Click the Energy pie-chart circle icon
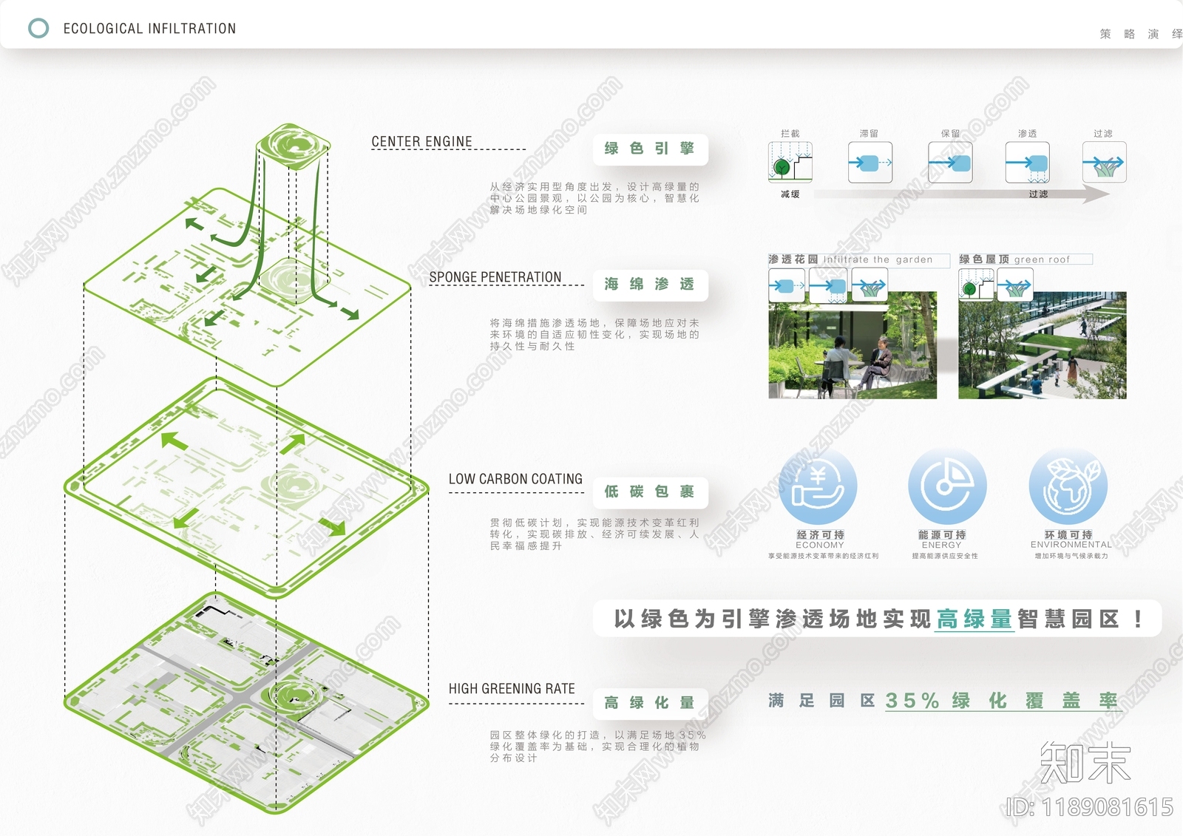Image resolution: width=1183 pixels, height=836 pixels. pos(947,486)
